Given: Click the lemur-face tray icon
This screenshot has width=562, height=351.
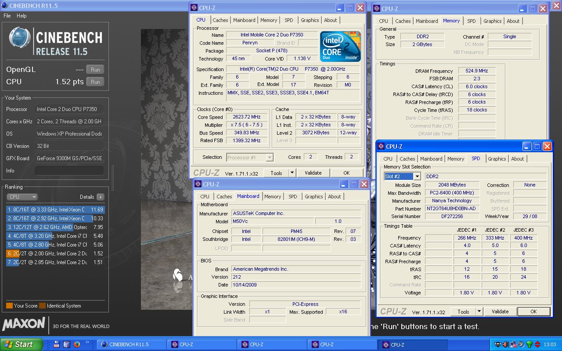Looking at the screenshot, I should click(497, 344).
